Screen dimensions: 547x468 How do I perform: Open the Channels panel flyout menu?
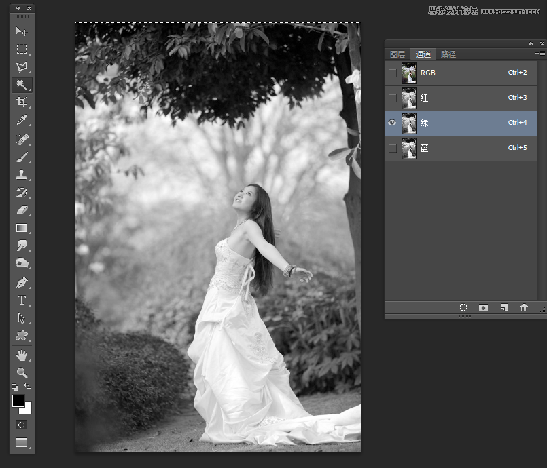point(540,54)
